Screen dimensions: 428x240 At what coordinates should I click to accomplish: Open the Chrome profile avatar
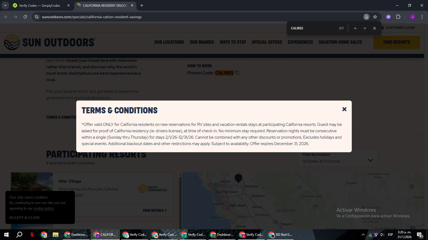(412, 17)
